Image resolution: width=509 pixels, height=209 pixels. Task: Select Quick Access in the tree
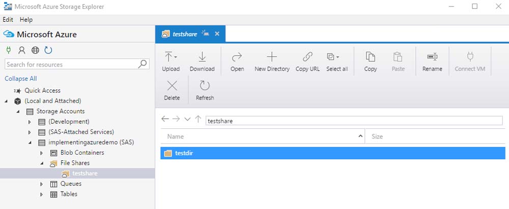pos(43,91)
